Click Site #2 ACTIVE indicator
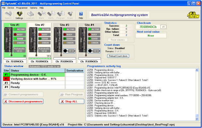 click(44, 30)
